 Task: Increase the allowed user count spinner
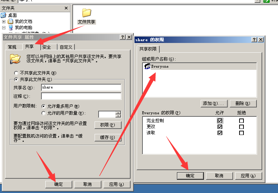pyautogui.click(x=118, y=113)
